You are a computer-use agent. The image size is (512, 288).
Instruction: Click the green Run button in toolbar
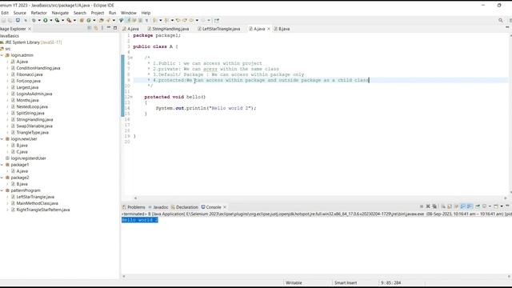pyautogui.click(x=46, y=20)
